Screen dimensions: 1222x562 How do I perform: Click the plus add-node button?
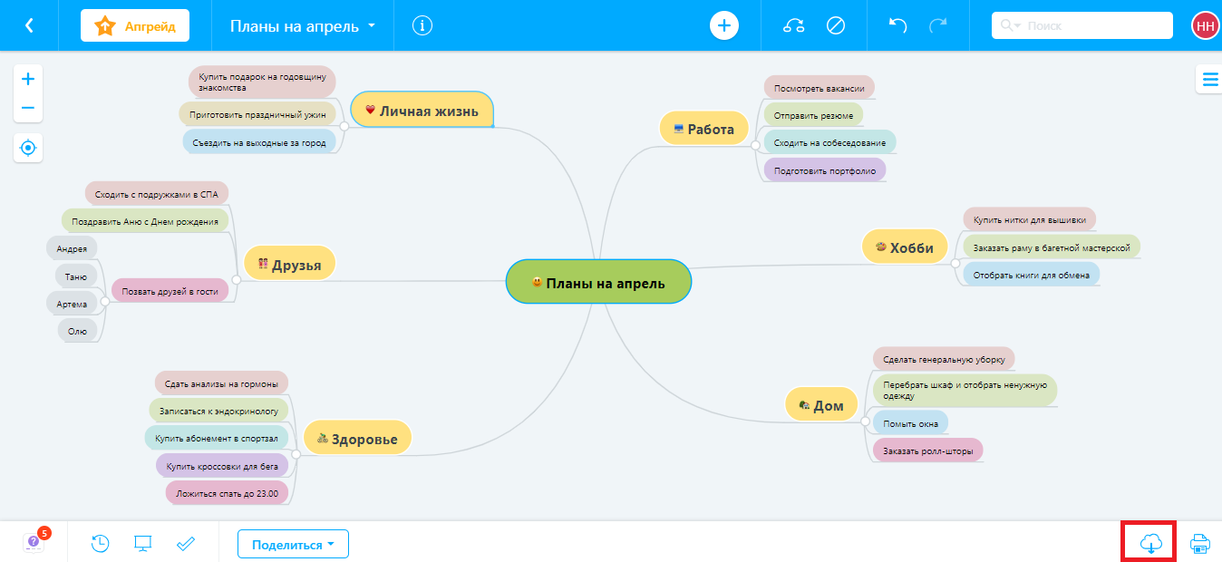click(723, 25)
